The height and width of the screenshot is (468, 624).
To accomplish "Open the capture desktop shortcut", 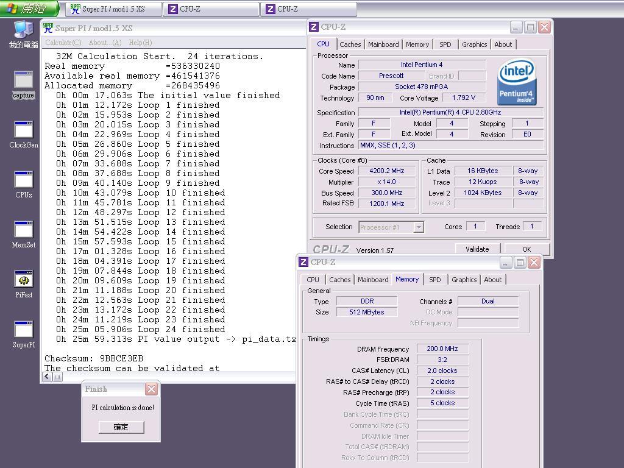I will pyautogui.click(x=24, y=85).
